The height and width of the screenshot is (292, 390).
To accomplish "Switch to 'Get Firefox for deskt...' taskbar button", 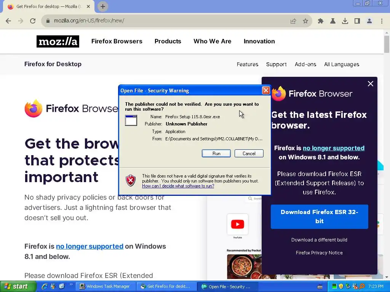I will tap(167, 287).
